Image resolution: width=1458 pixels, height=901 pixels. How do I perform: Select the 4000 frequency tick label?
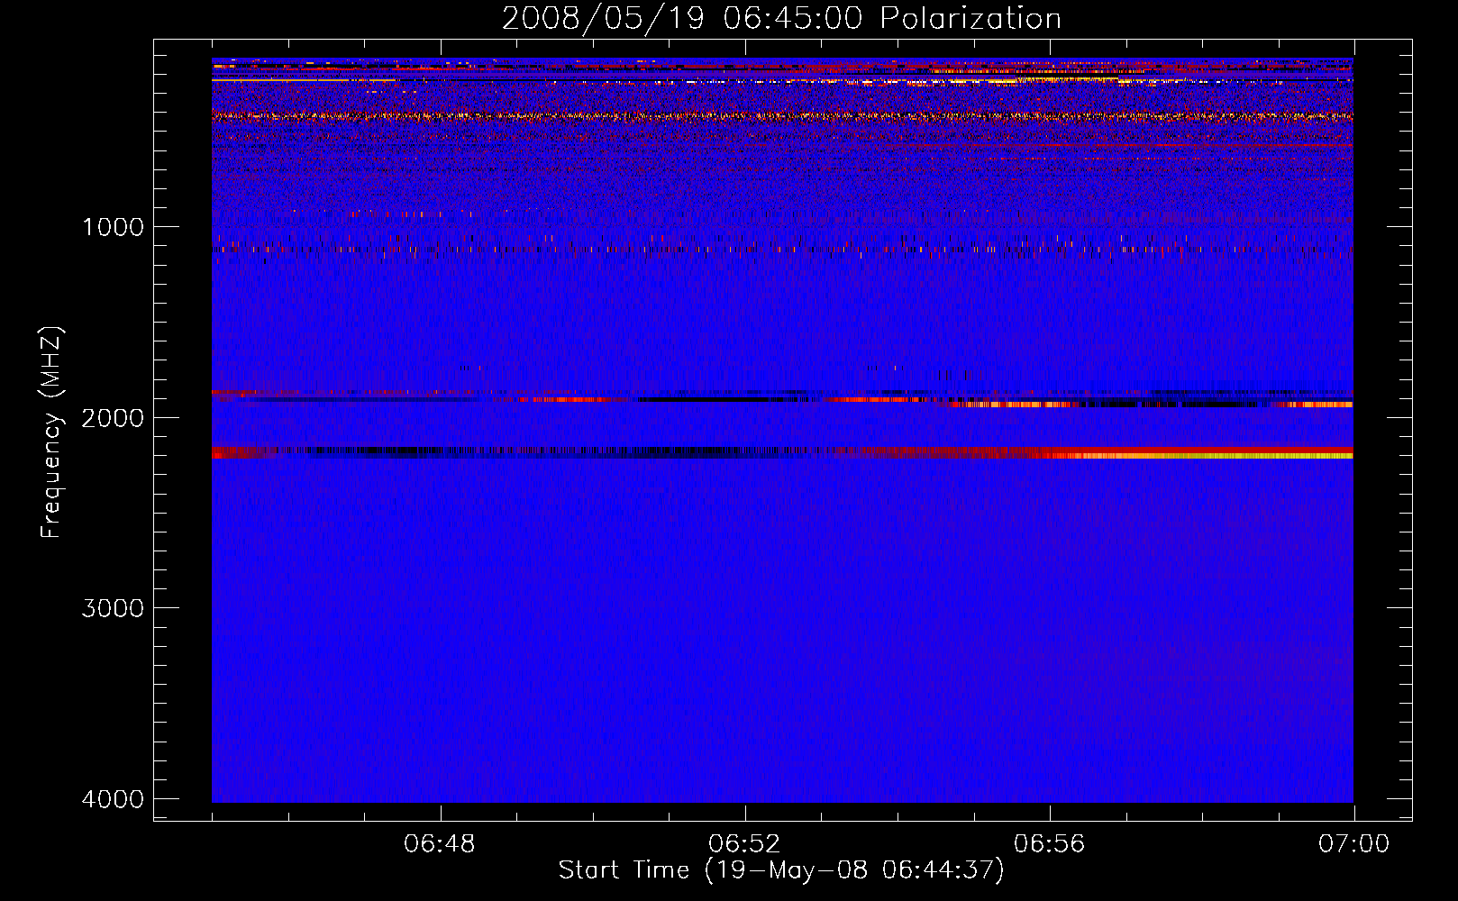(113, 799)
